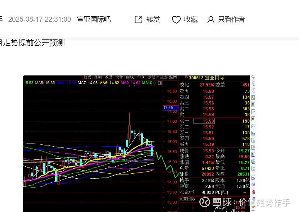This screenshot has height=212, width=299.
Task: Click the 收益(一) value -0.020
Action: [x=208, y=192]
